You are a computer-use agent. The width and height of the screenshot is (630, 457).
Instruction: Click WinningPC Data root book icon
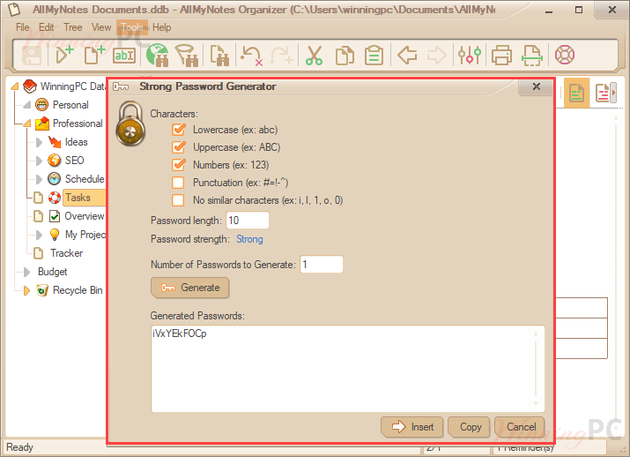(x=30, y=86)
